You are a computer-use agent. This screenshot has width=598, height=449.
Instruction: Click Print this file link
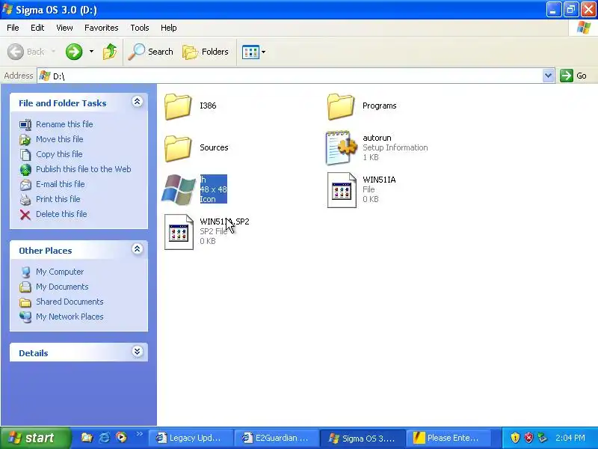tap(58, 199)
